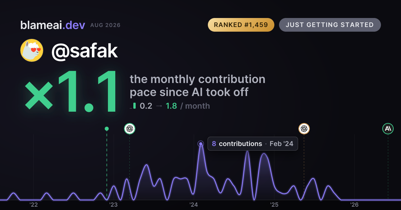Click the small green bar icon beside 0.2
The width and height of the screenshot is (401, 210).
tap(134, 106)
